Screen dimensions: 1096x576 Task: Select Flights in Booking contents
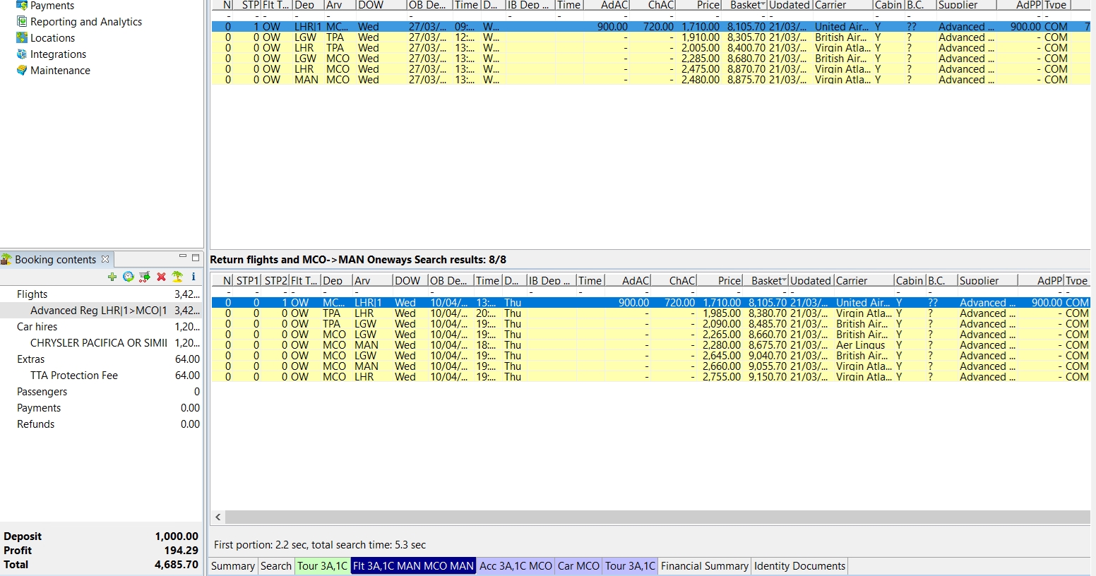tap(102, 294)
